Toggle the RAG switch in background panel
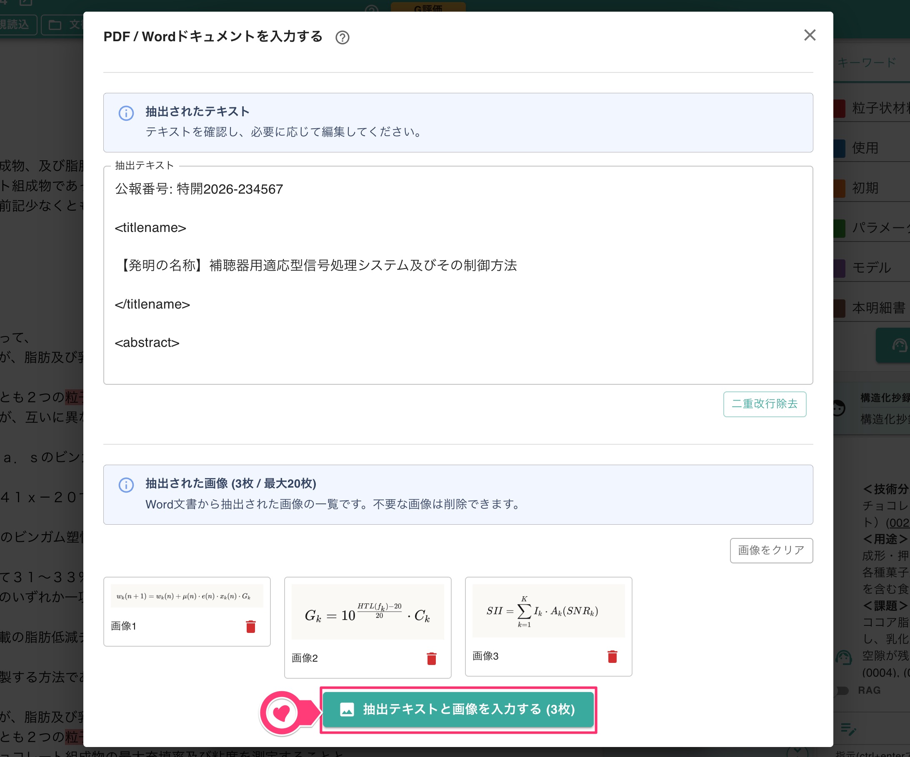Viewport: 910px width, 757px height. (842, 690)
